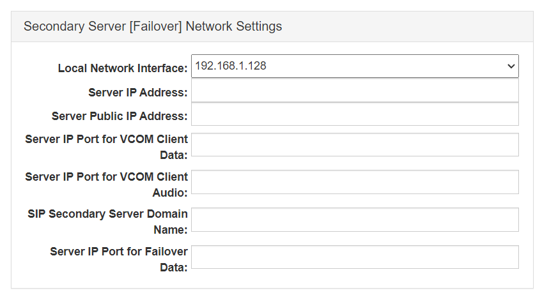542x295 pixels.
Task: Select the "Server Public IP Address:" label
Action: pyautogui.click(x=120, y=116)
